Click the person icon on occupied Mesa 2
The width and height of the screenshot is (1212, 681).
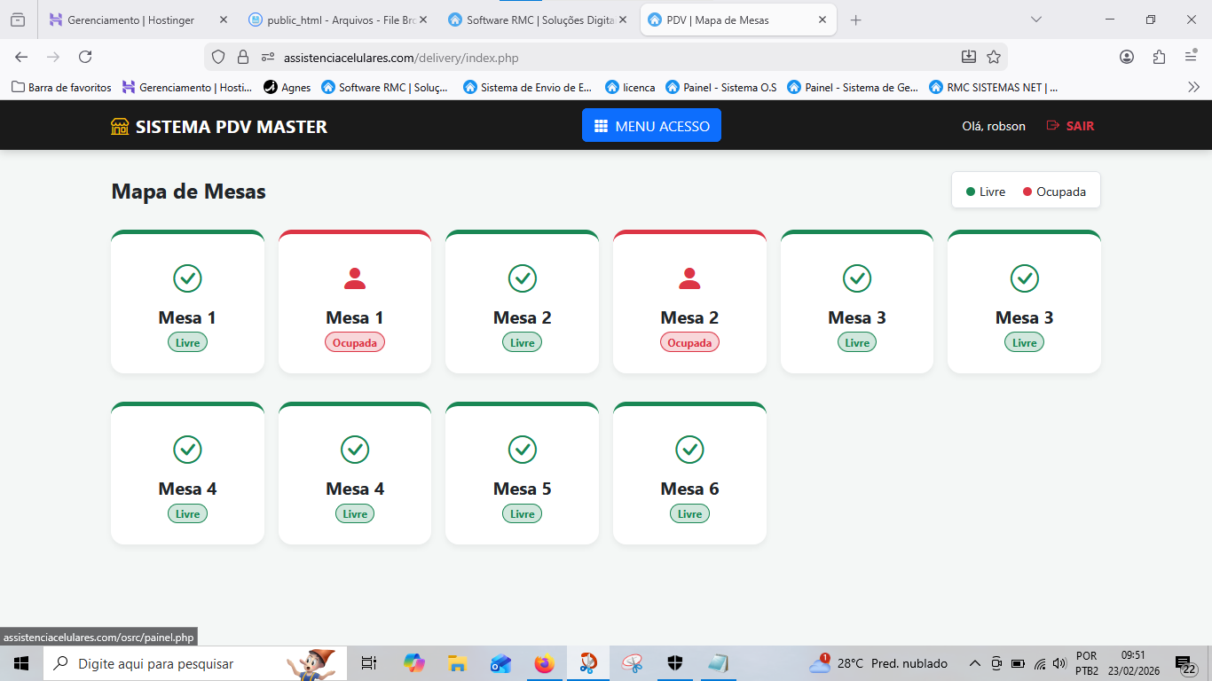(x=689, y=278)
